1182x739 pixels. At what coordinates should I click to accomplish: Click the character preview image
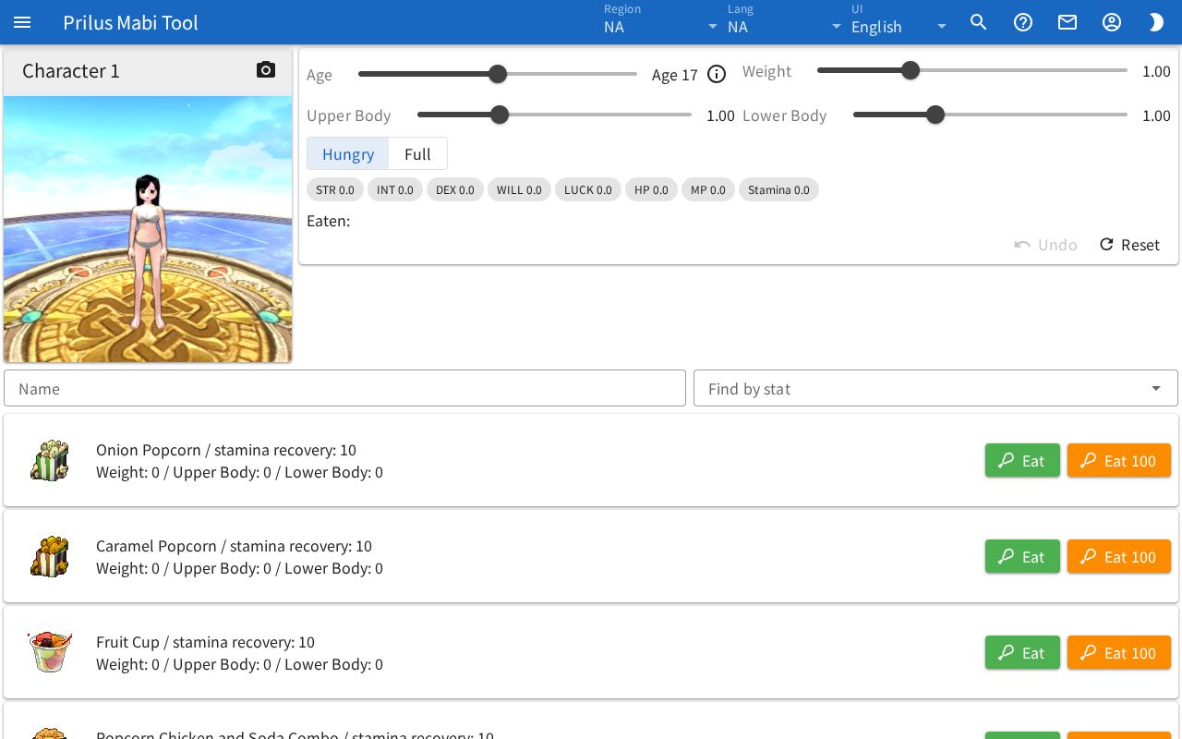point(148,229)
